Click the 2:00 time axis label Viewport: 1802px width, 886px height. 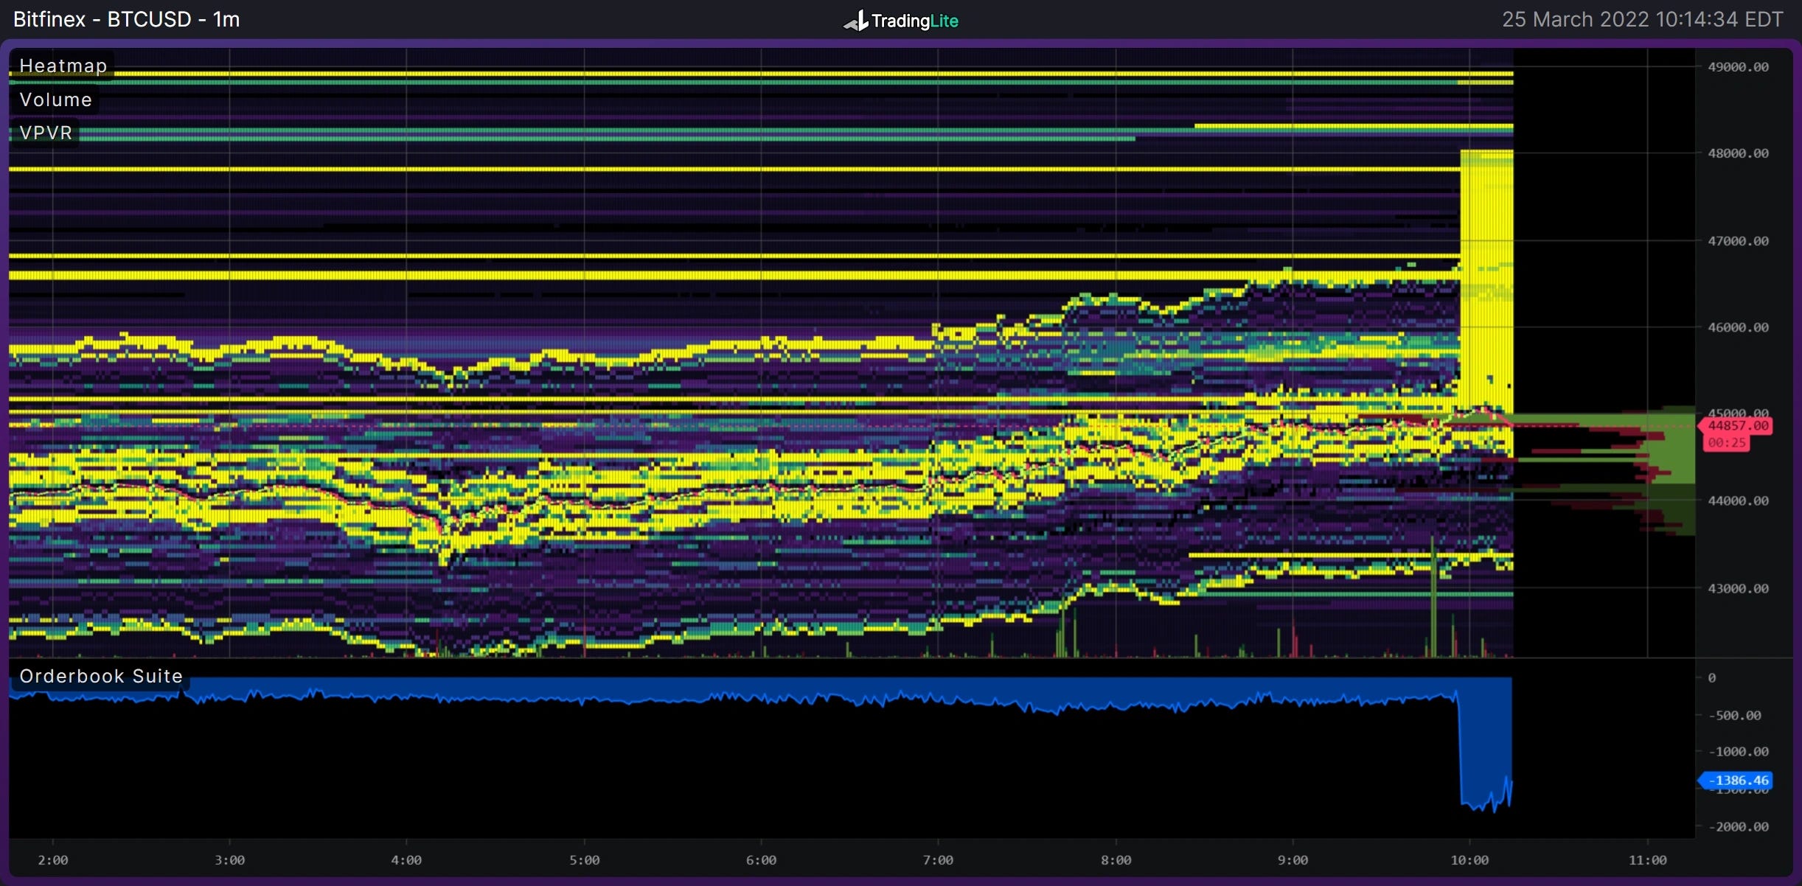53,860
